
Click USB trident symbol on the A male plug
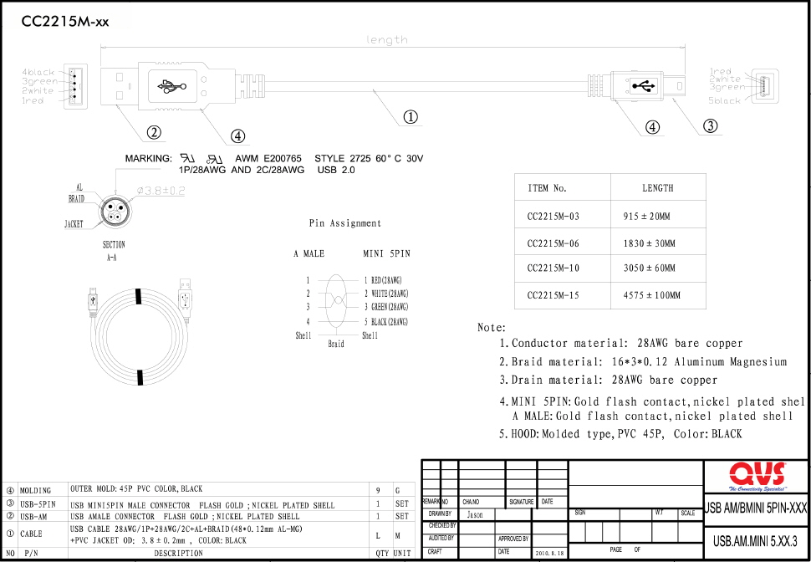click(172, 86)
